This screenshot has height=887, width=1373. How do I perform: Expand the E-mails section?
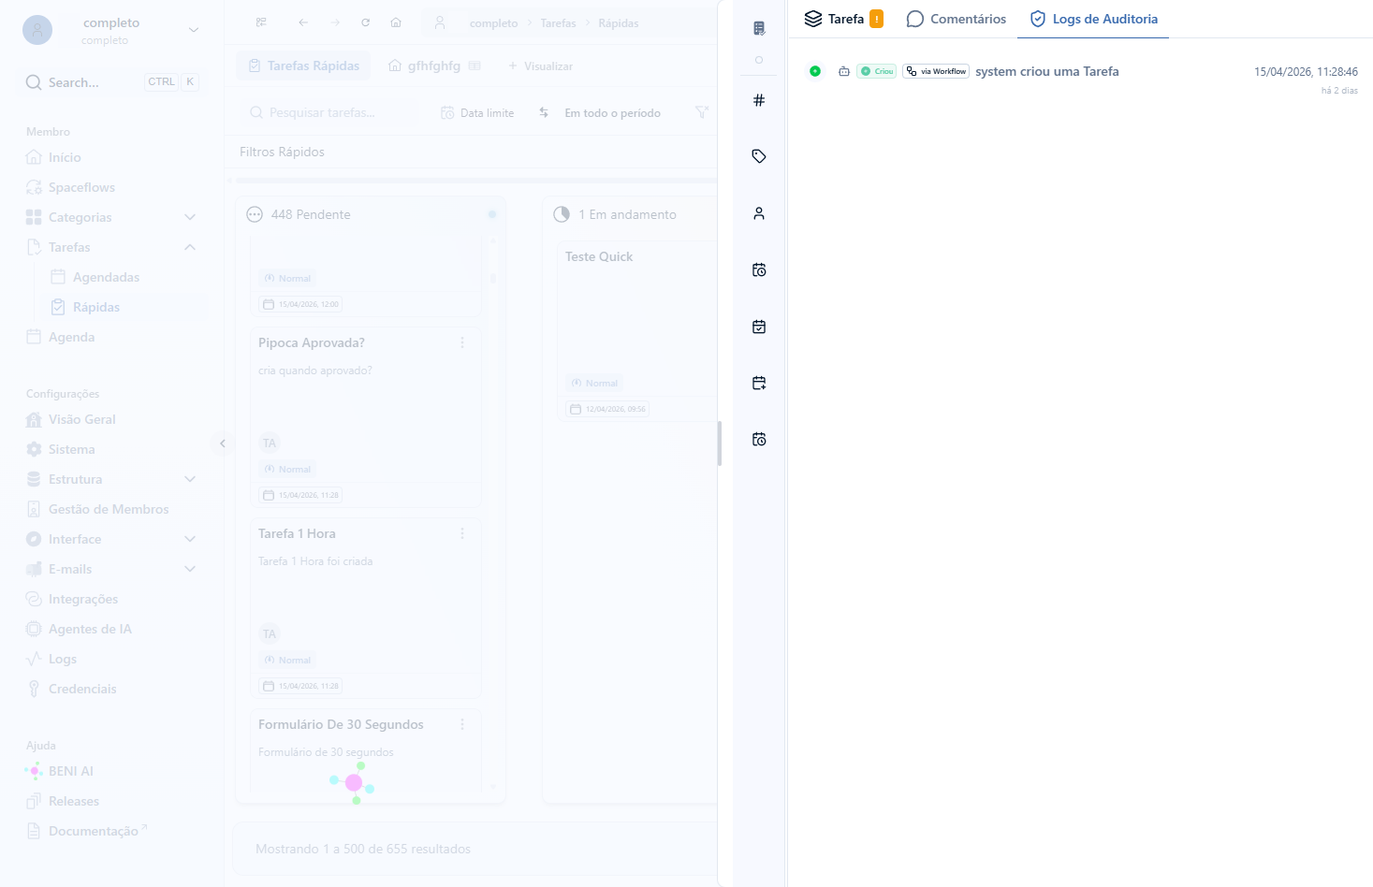[x=190, y=569]
